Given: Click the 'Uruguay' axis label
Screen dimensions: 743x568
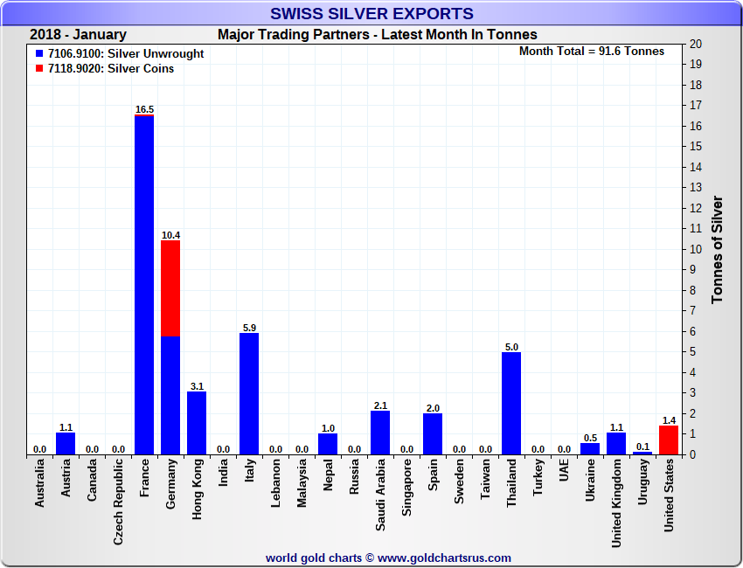Looking at the screenshot, I should click(642, 481).
